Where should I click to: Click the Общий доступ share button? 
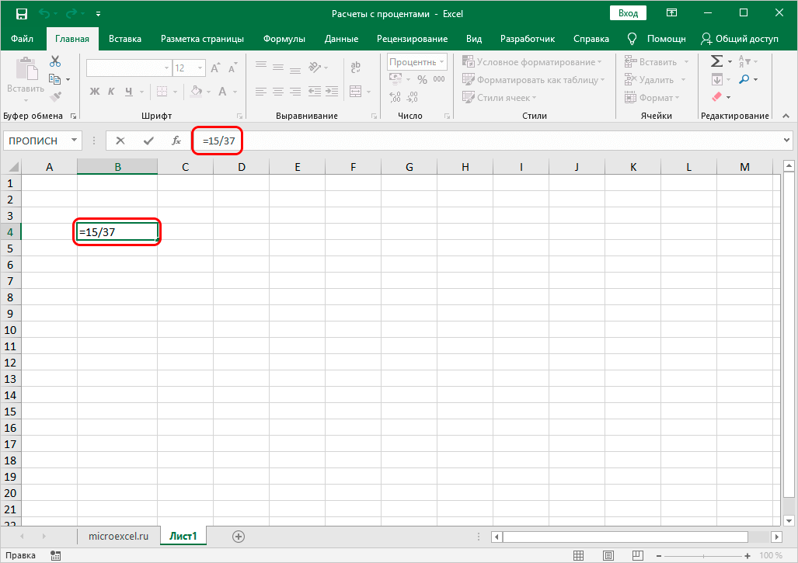739,39
